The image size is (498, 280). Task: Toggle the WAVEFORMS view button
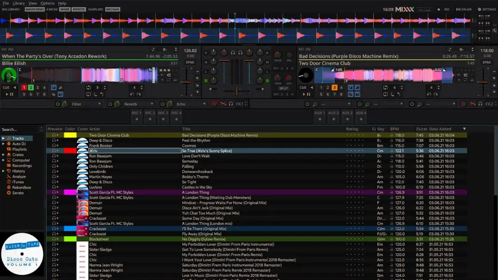click(x=34, y=8)
